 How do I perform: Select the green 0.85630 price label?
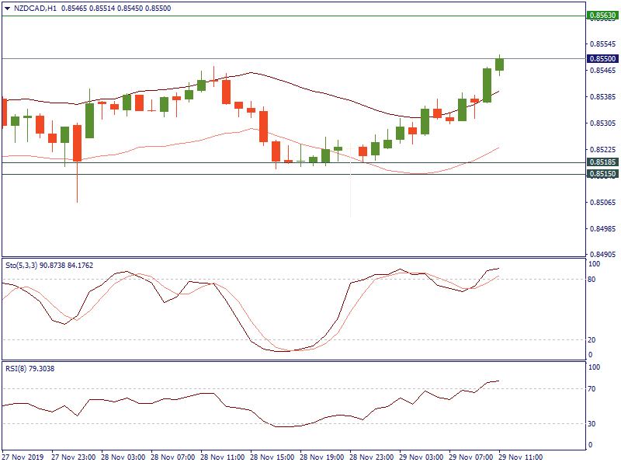(602, 15)
